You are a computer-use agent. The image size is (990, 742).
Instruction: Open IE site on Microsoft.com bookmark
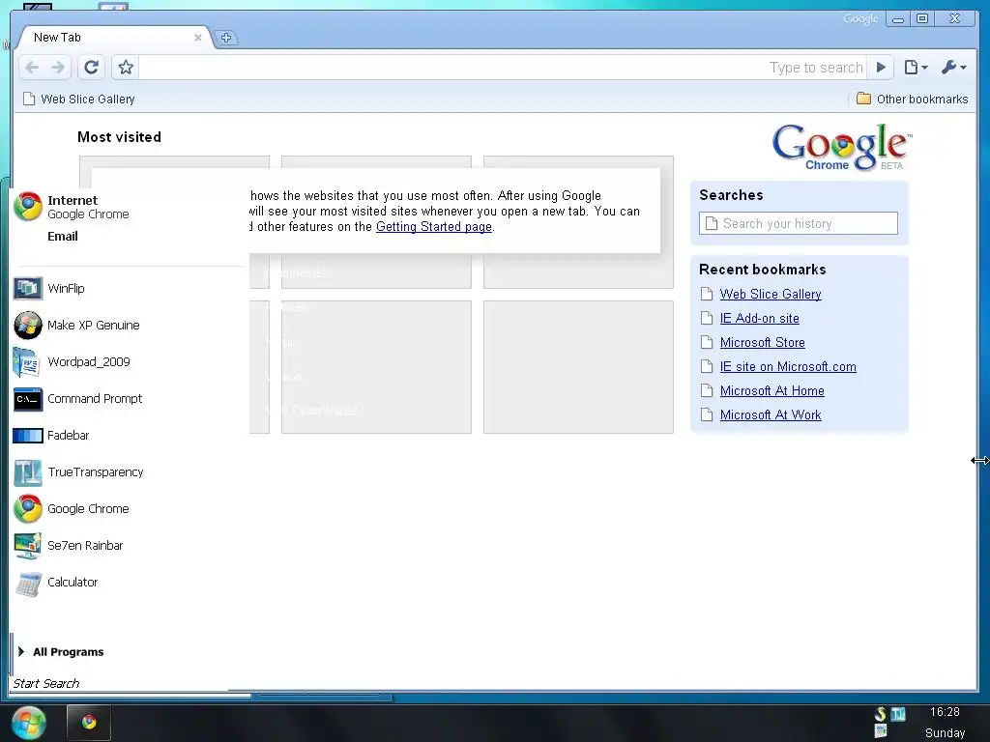pyautogui.click(x=788, y=366)
